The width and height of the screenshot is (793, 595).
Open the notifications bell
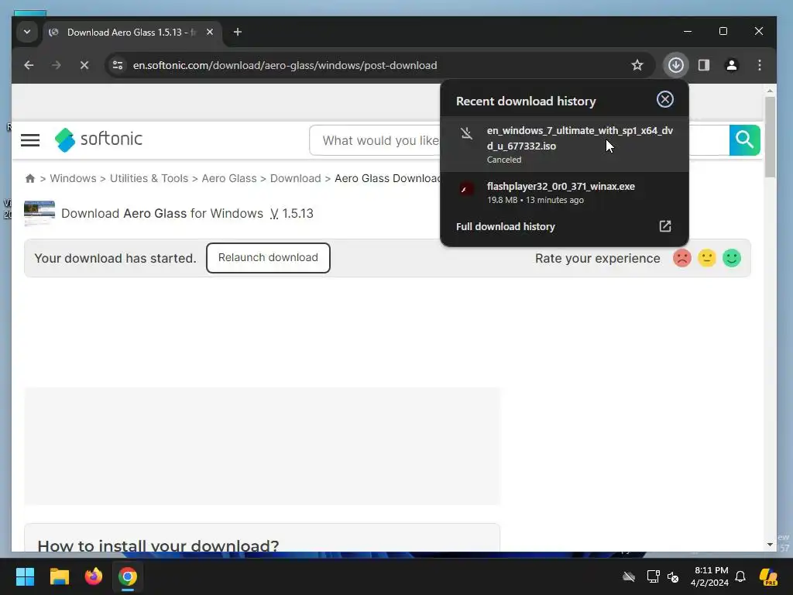point(740,576)
